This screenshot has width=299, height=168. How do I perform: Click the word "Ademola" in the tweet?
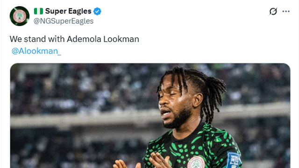pyautogui.click(x=84, y=39)
